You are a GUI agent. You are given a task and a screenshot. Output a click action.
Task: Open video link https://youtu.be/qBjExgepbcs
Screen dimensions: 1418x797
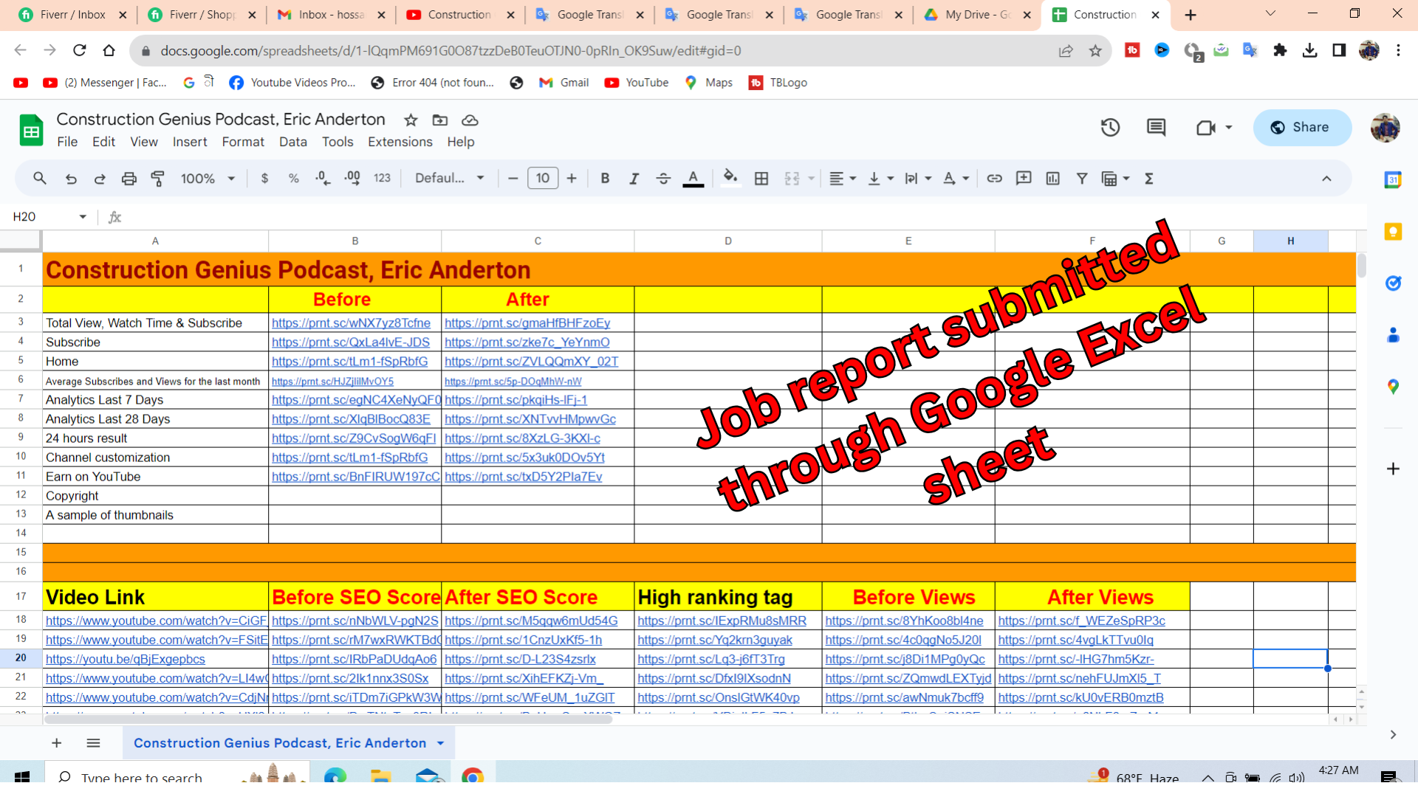tap(126, 660)
